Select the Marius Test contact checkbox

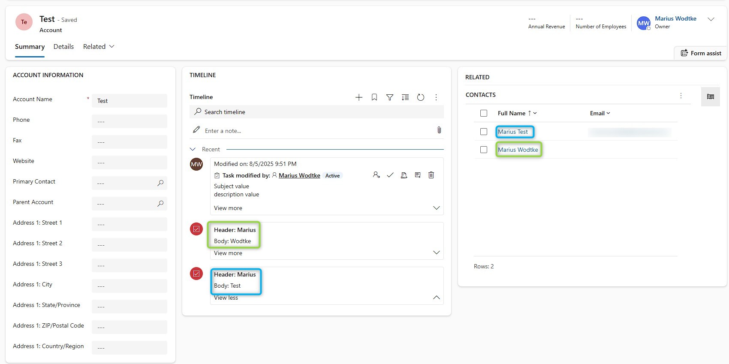(484, 132)
